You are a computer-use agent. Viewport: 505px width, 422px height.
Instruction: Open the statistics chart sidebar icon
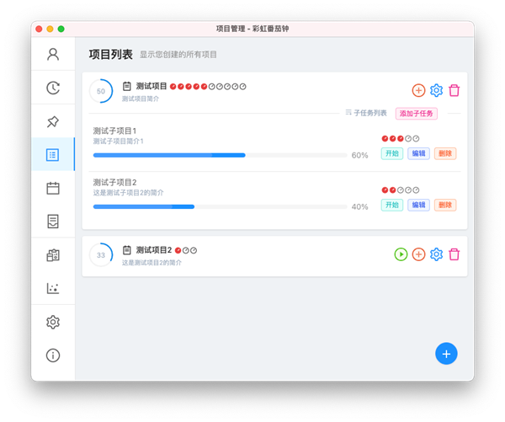[53, 288]
